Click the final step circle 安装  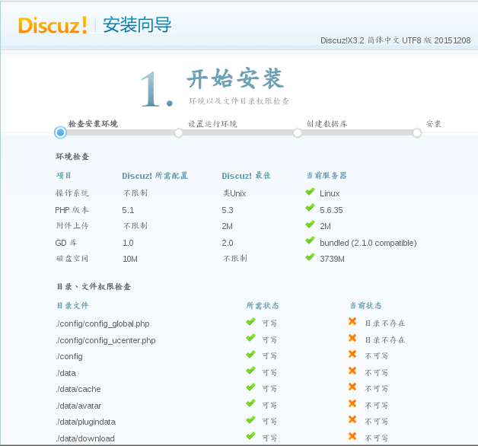click(x=417, y=133)
